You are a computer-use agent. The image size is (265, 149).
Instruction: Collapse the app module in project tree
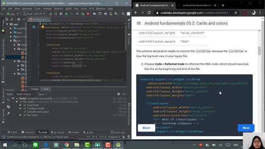pos(7,24)
